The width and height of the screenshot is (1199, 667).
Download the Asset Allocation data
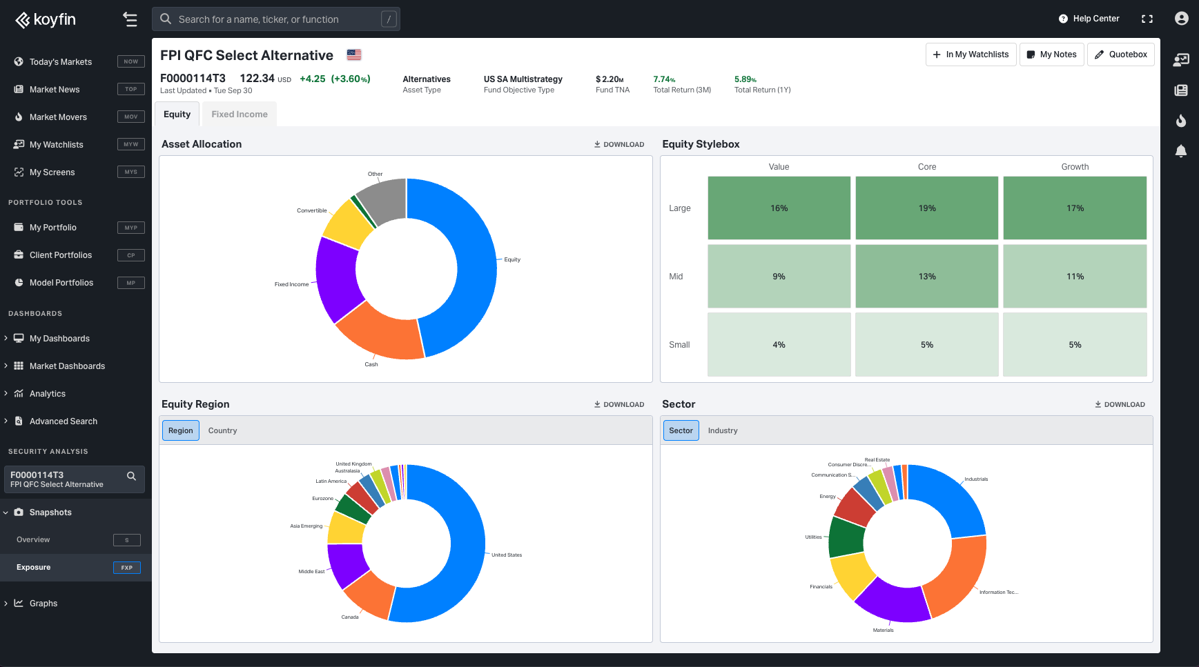619,144
